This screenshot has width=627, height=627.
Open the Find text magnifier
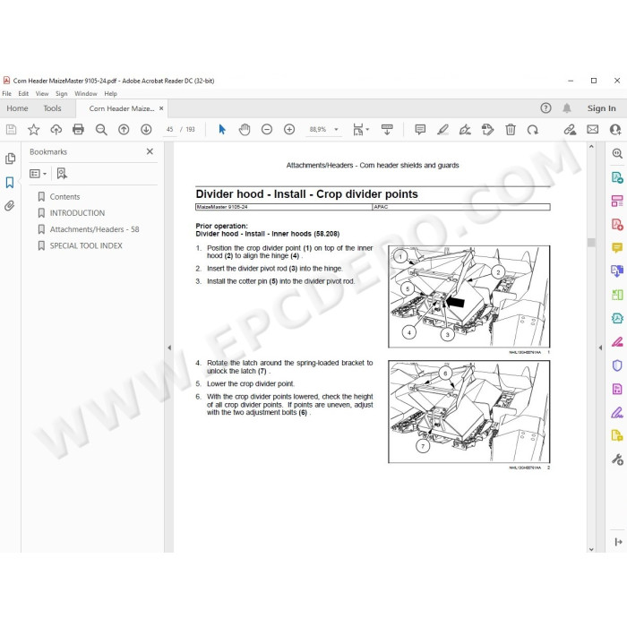[101, 130]
